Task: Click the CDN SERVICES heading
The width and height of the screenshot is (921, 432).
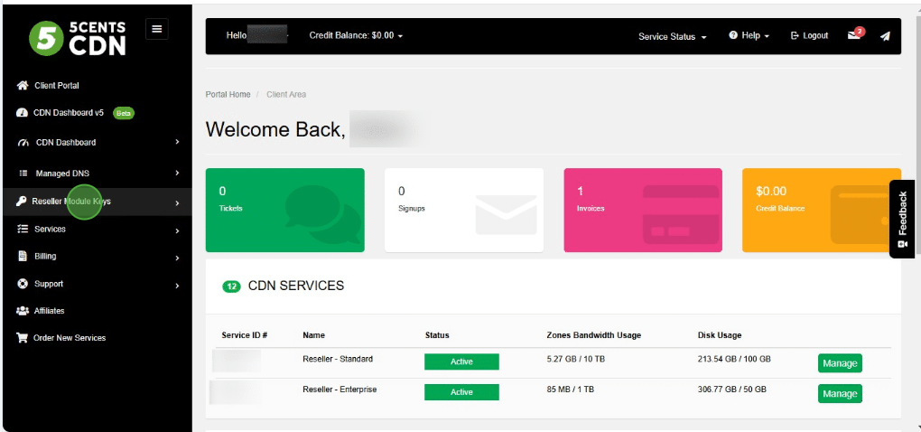Action: tap(296, 286)
